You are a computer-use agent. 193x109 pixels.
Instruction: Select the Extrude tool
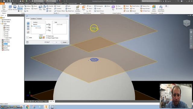pyautogui.click(x=10, y=8)
